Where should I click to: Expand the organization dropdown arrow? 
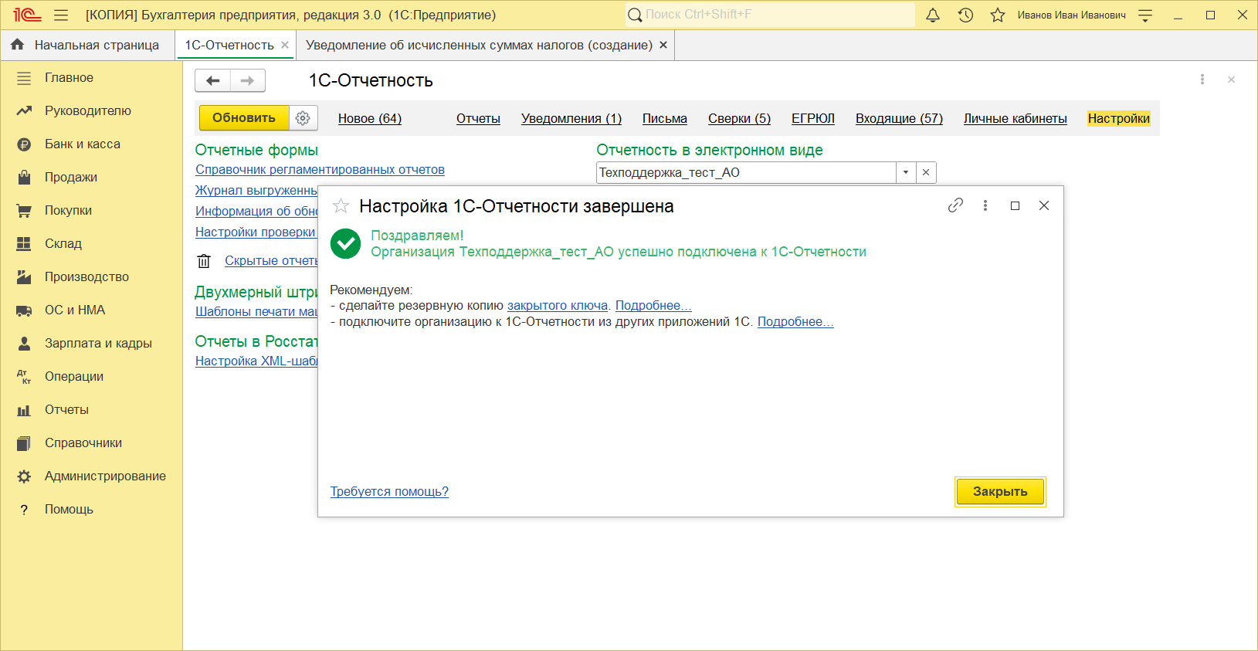tap(906, 172)
